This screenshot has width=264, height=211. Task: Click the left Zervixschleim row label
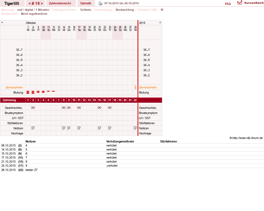click(x=14, y=87)
